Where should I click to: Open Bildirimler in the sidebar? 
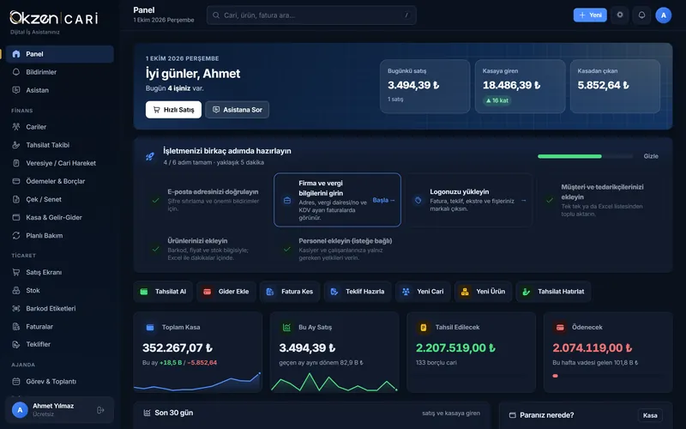coord(60,72)
